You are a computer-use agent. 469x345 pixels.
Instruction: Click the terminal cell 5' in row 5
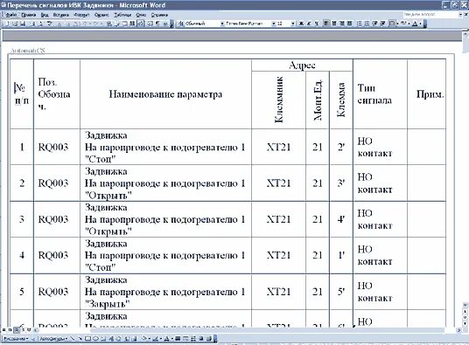point(341,292)
